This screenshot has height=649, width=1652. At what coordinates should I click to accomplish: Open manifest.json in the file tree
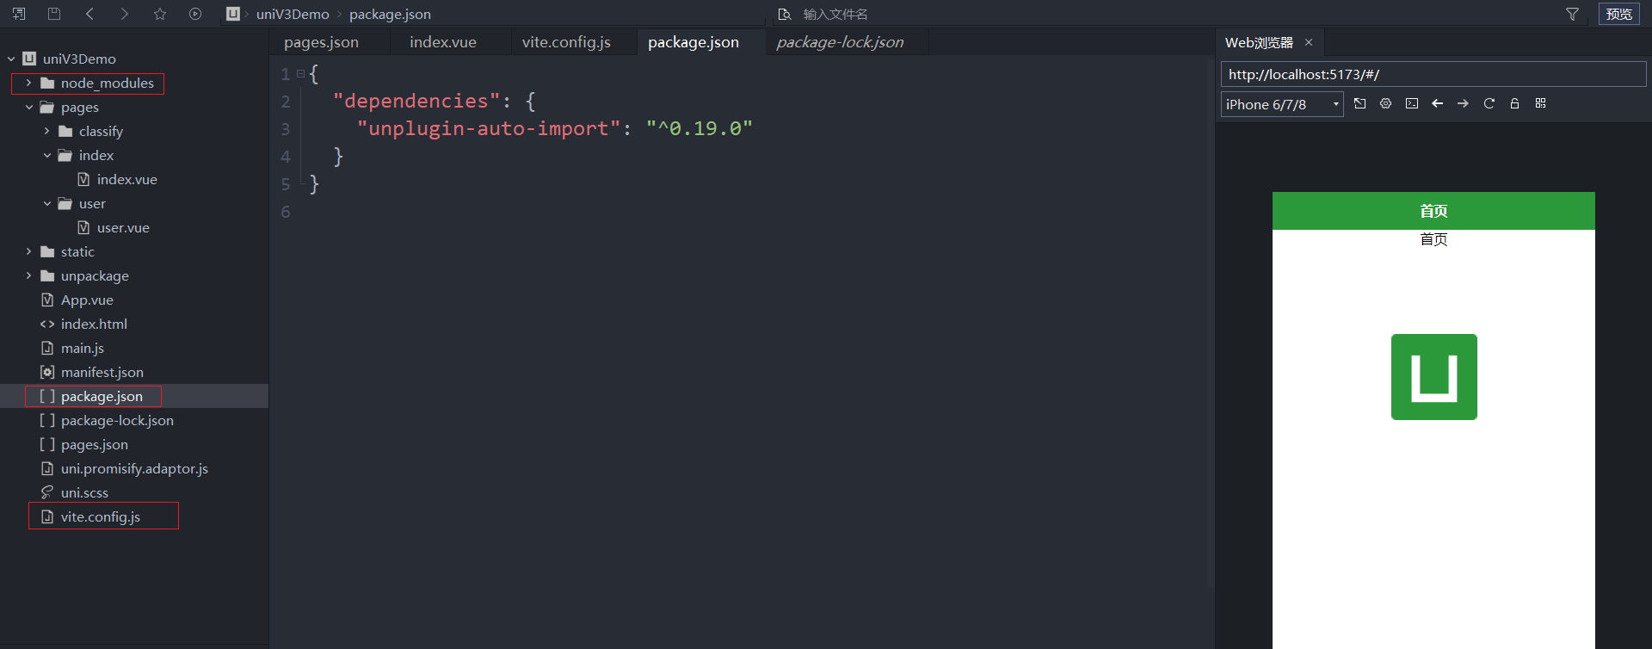coord(102,372)
